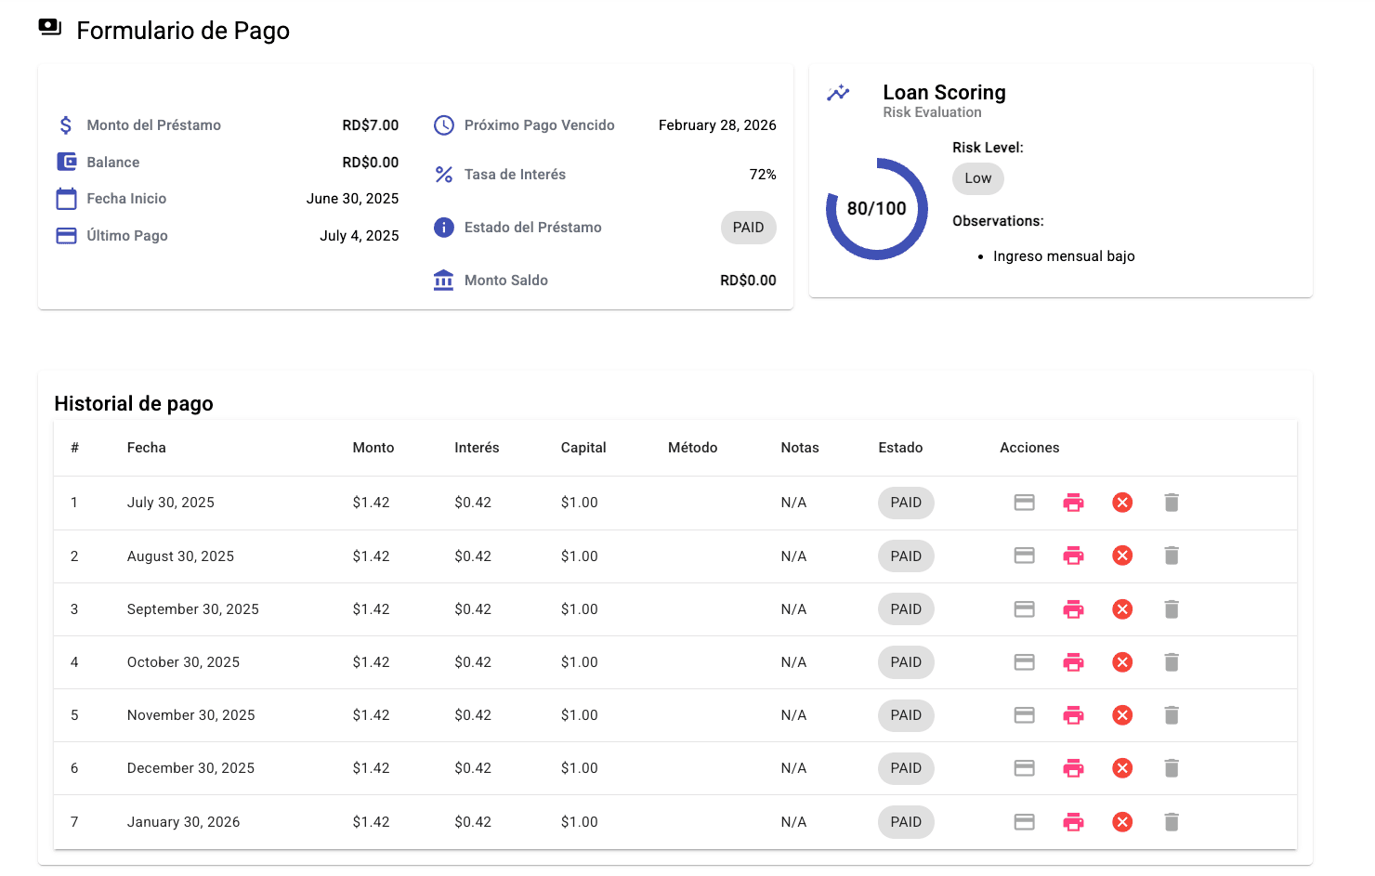This screenshot has width=1375, height=876.
Task: Click the Loan Scoring chart icon
Action: click(x=838, y=93)
